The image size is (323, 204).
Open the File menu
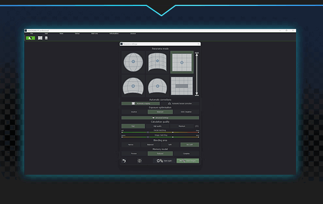click(x=32, y=33)
